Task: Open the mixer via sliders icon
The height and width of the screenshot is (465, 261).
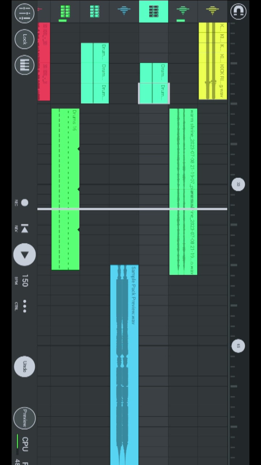Action: click(24, 13)
